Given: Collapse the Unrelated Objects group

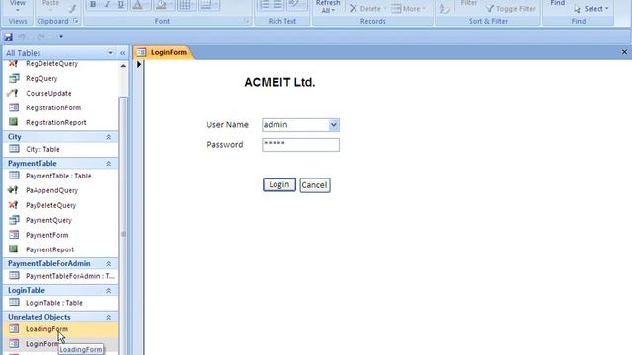Looking at the screenshot, I should (x=108, y=317).
